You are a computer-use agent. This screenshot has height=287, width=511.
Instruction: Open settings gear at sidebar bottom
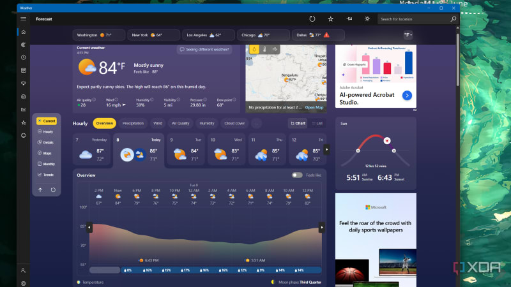coord(23,283)
